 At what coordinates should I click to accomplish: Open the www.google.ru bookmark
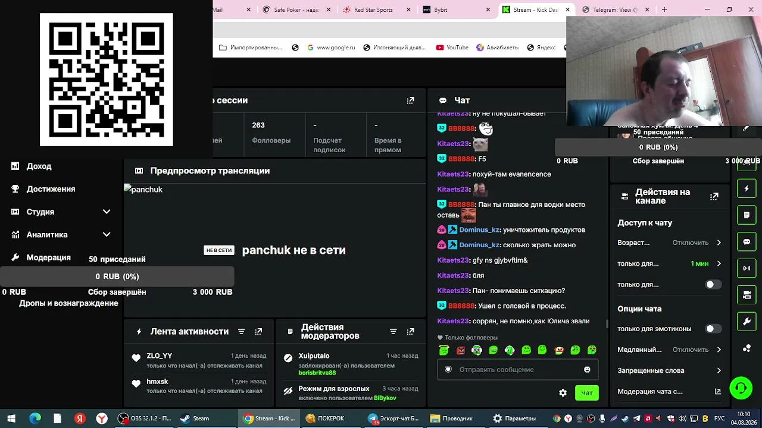coord(331,48)
